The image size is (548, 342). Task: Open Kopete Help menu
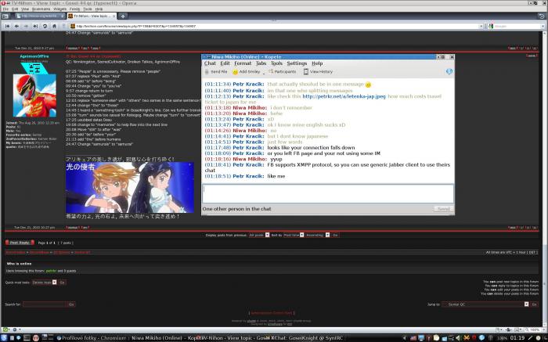pos(317,63)
